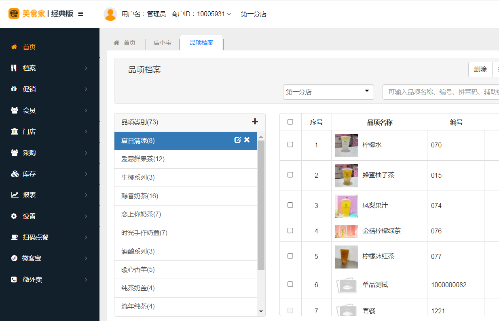The width and height of the screenshot is (499, 321).
Task: Select the 恋上你奶茶(7) category
Action: 186,214
